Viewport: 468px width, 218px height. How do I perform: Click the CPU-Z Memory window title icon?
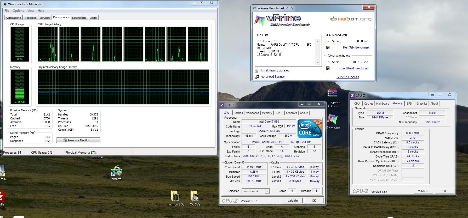tap(352, 95)
